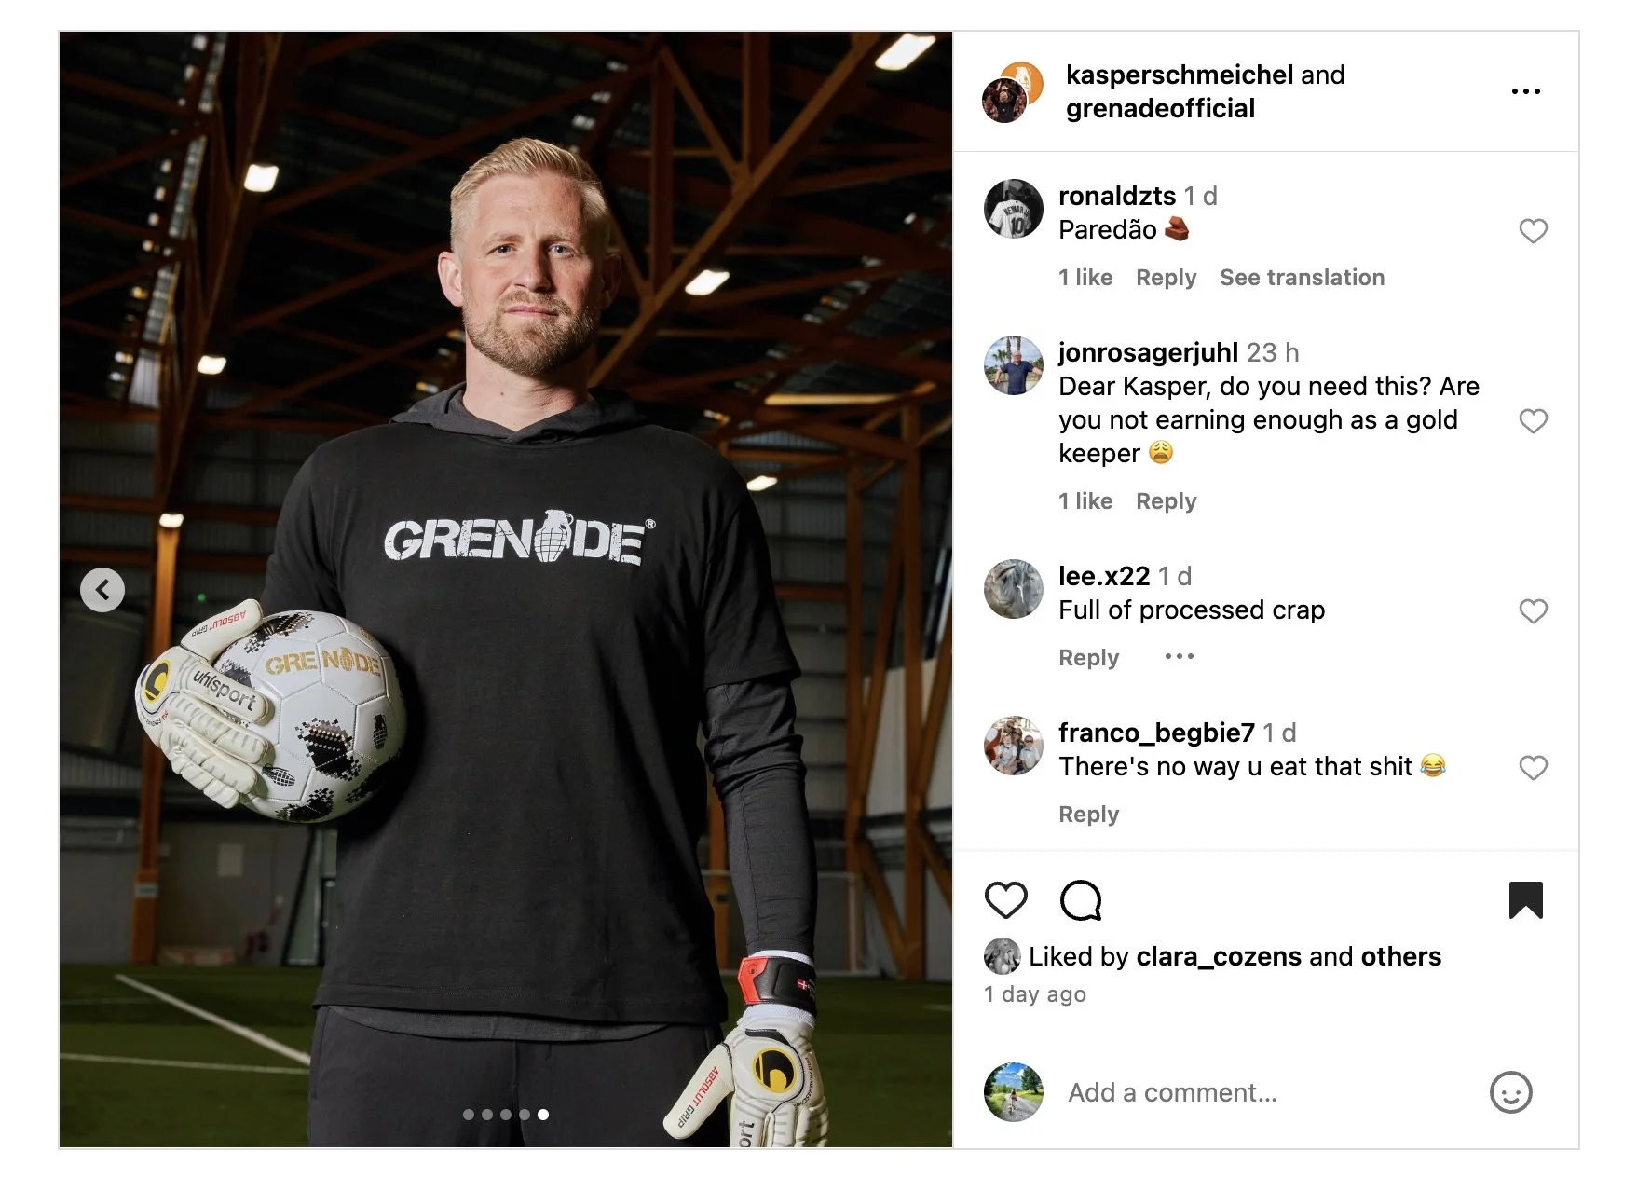The width and height of the screenshot is (1651, 1178).
Task: Open the emoji picker smiley icon
Action: coord(1510,1092)
